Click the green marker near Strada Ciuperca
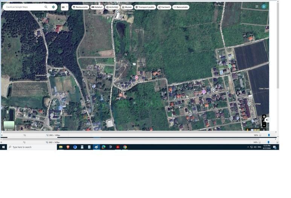291x198 pixels. coord(230,66)
